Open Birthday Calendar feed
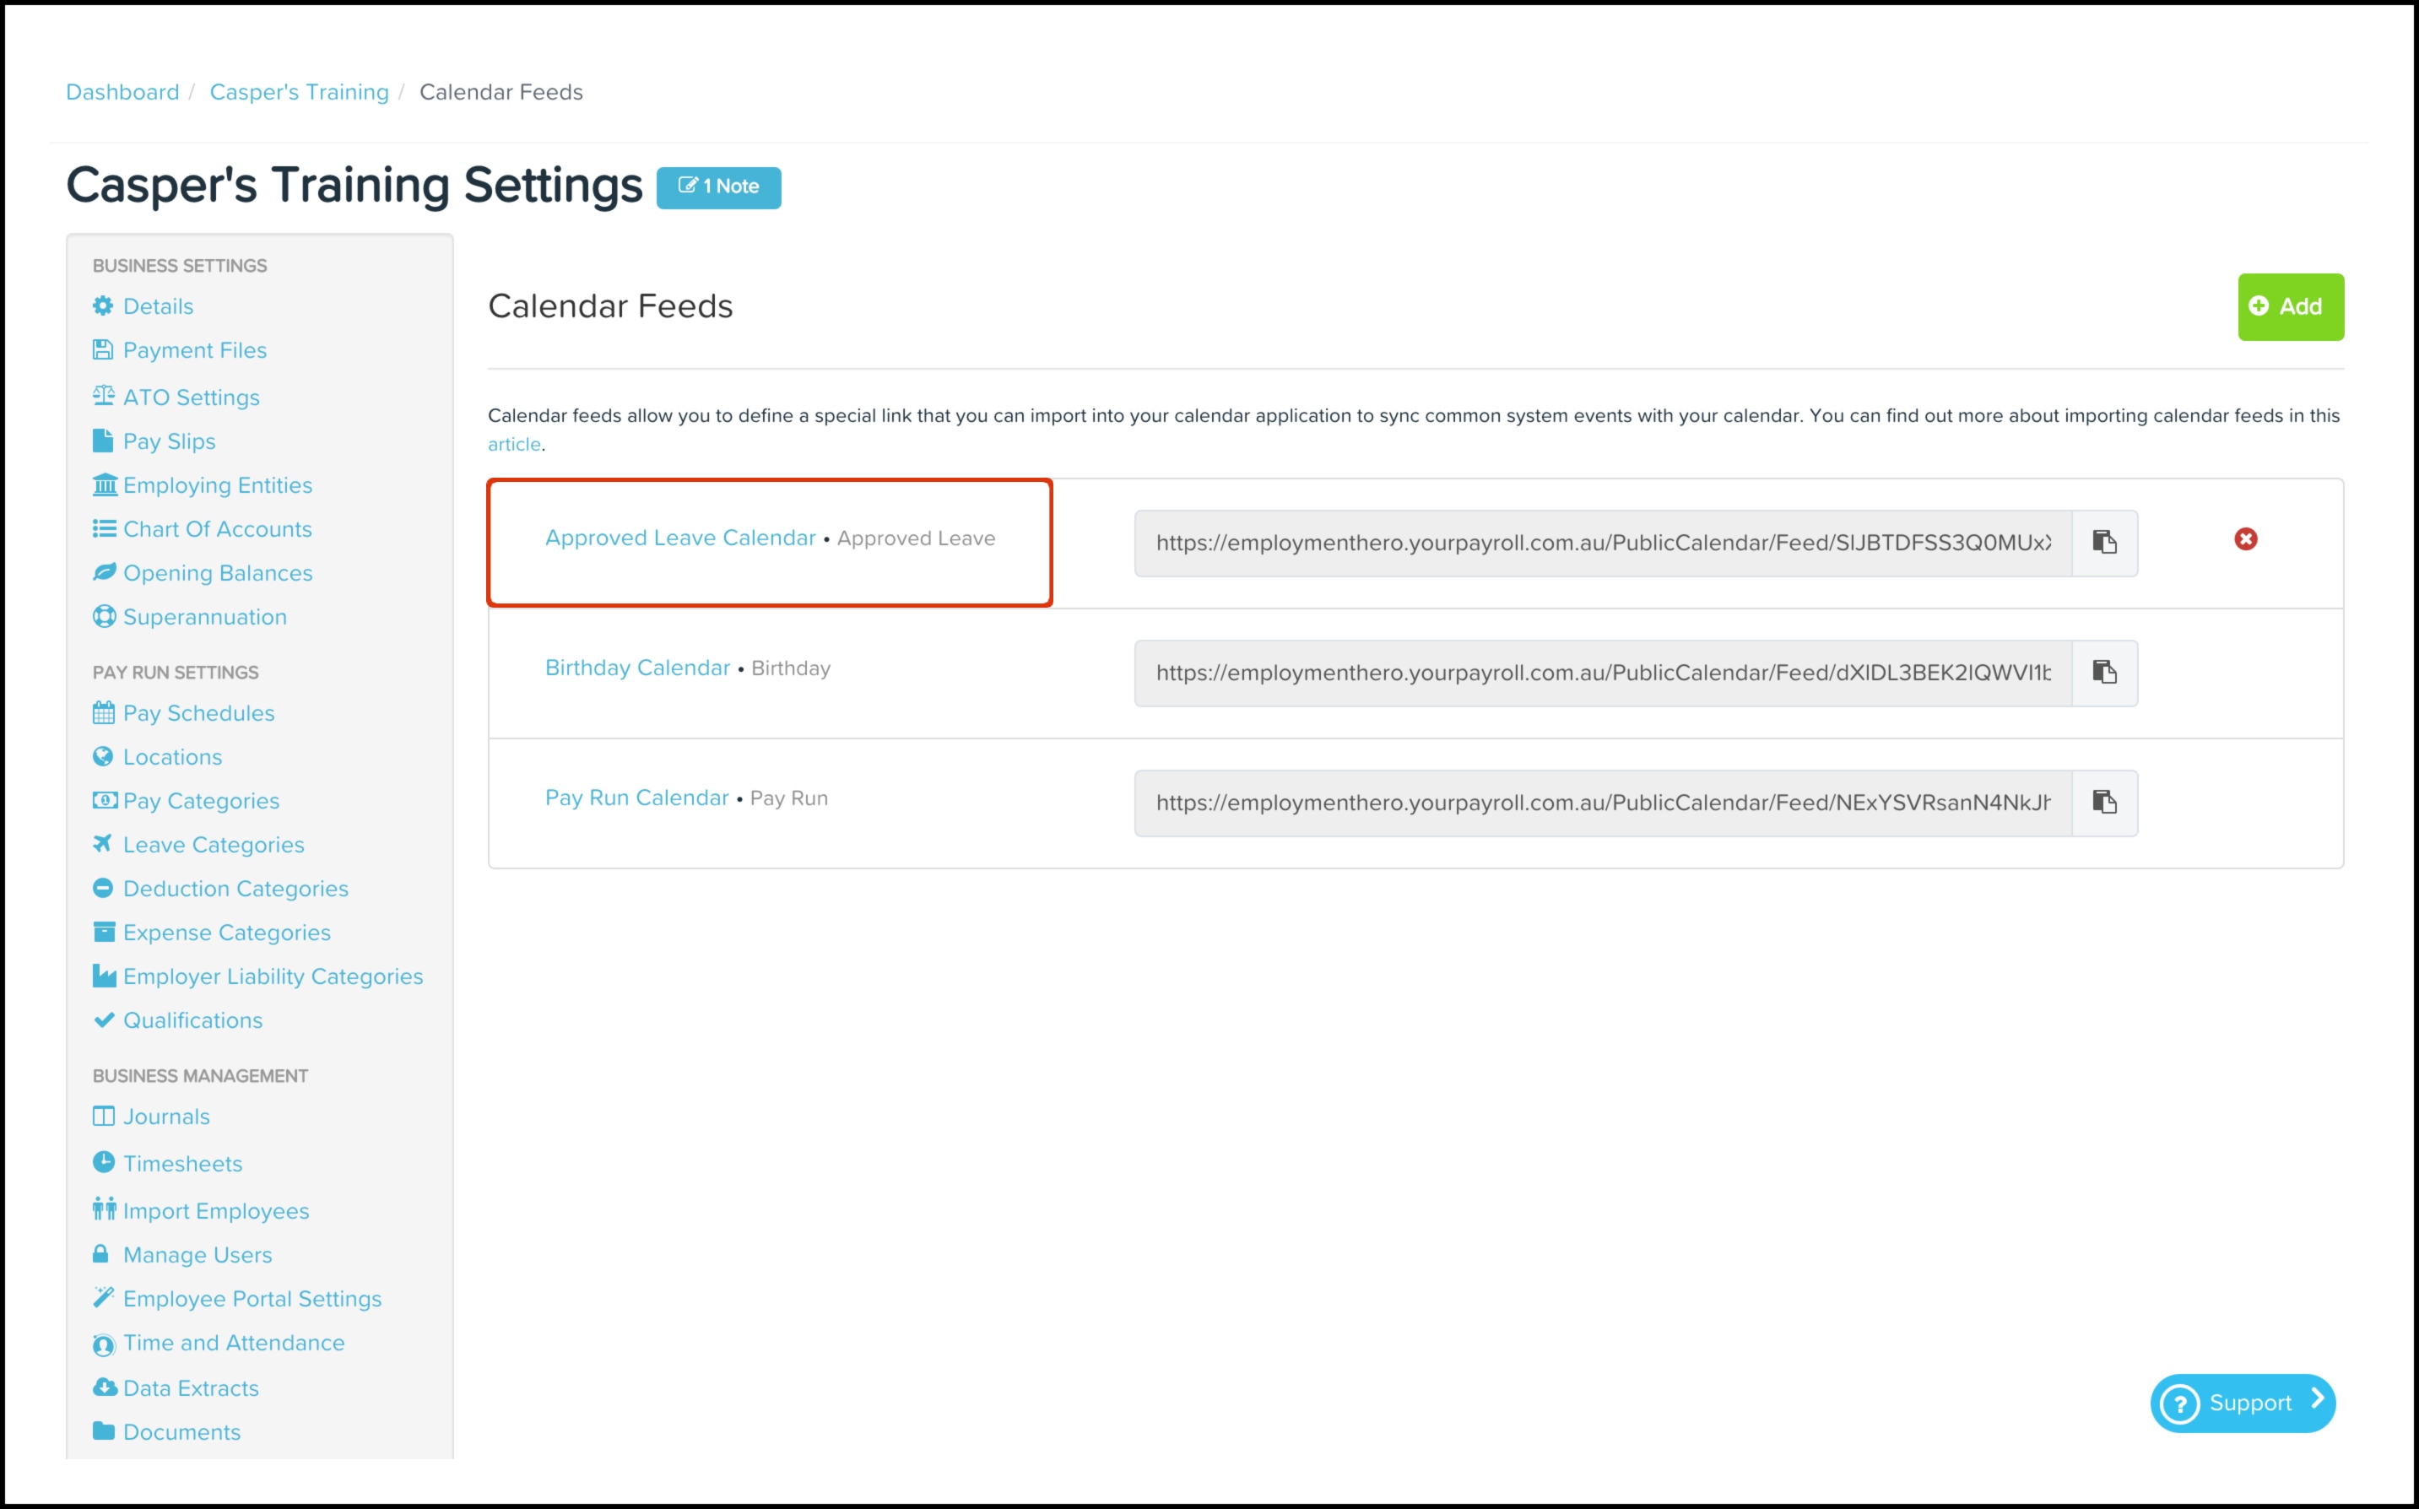The height and width of the screenshot is (1509, 2419). point(636,668)
